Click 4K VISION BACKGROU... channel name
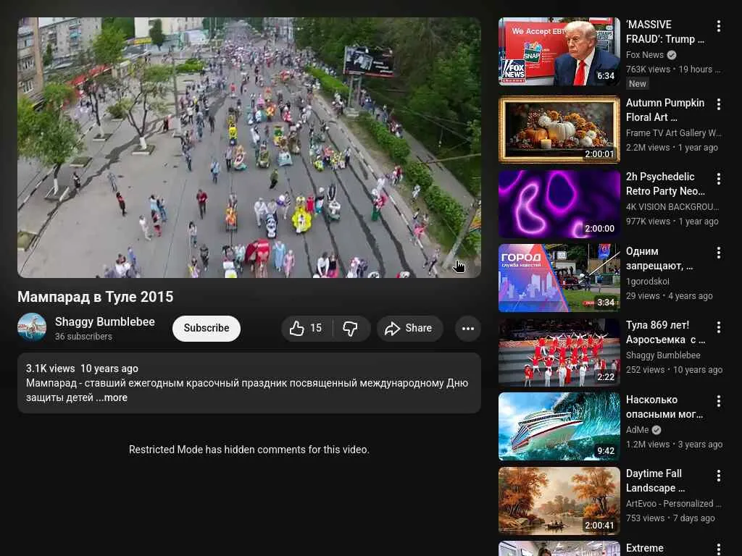 pyautogui.click(x=672, y=206)
